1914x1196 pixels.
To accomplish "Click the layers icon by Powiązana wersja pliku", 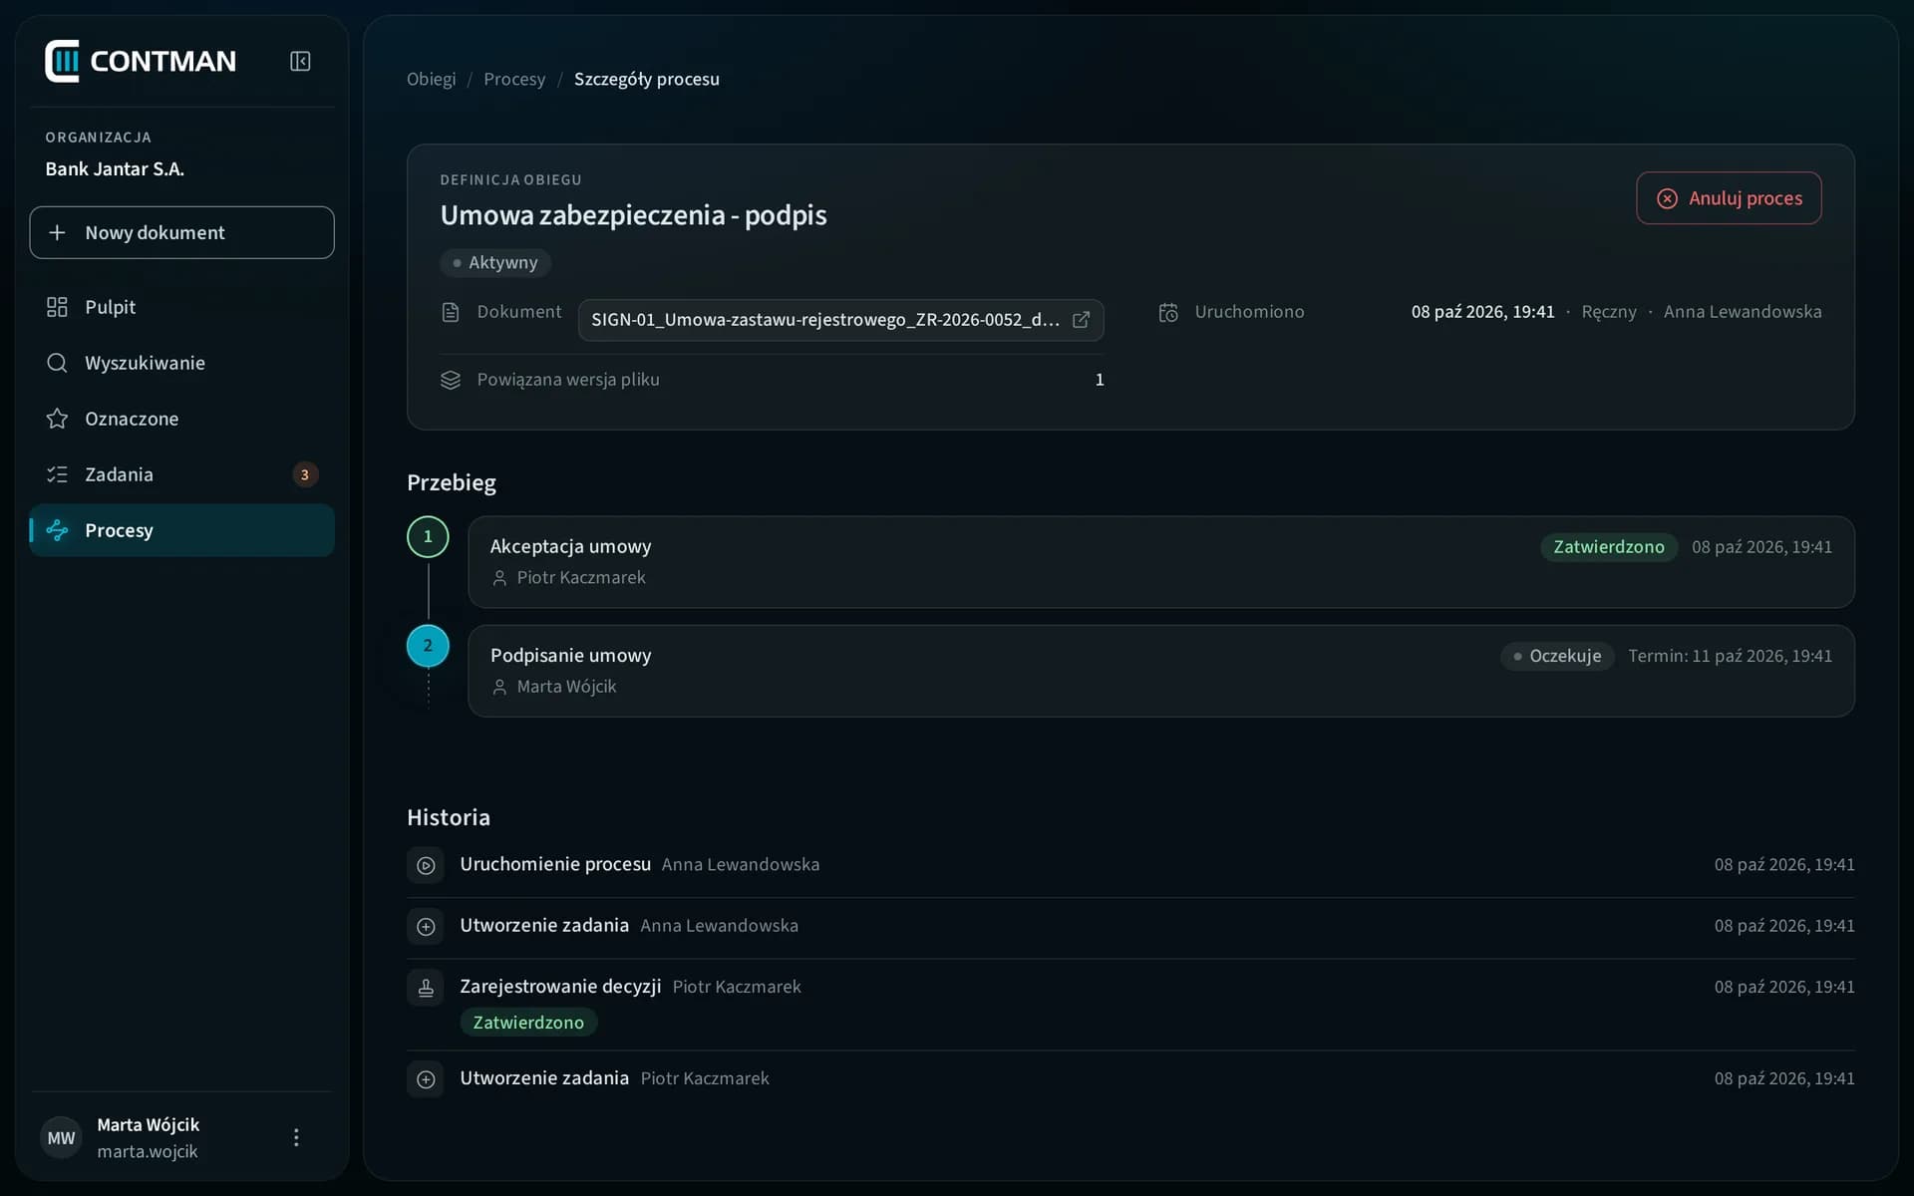I will [x=451, y=380].
